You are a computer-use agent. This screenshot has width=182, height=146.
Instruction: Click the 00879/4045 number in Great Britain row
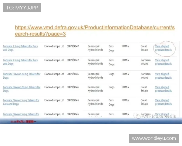click(73, 100)
